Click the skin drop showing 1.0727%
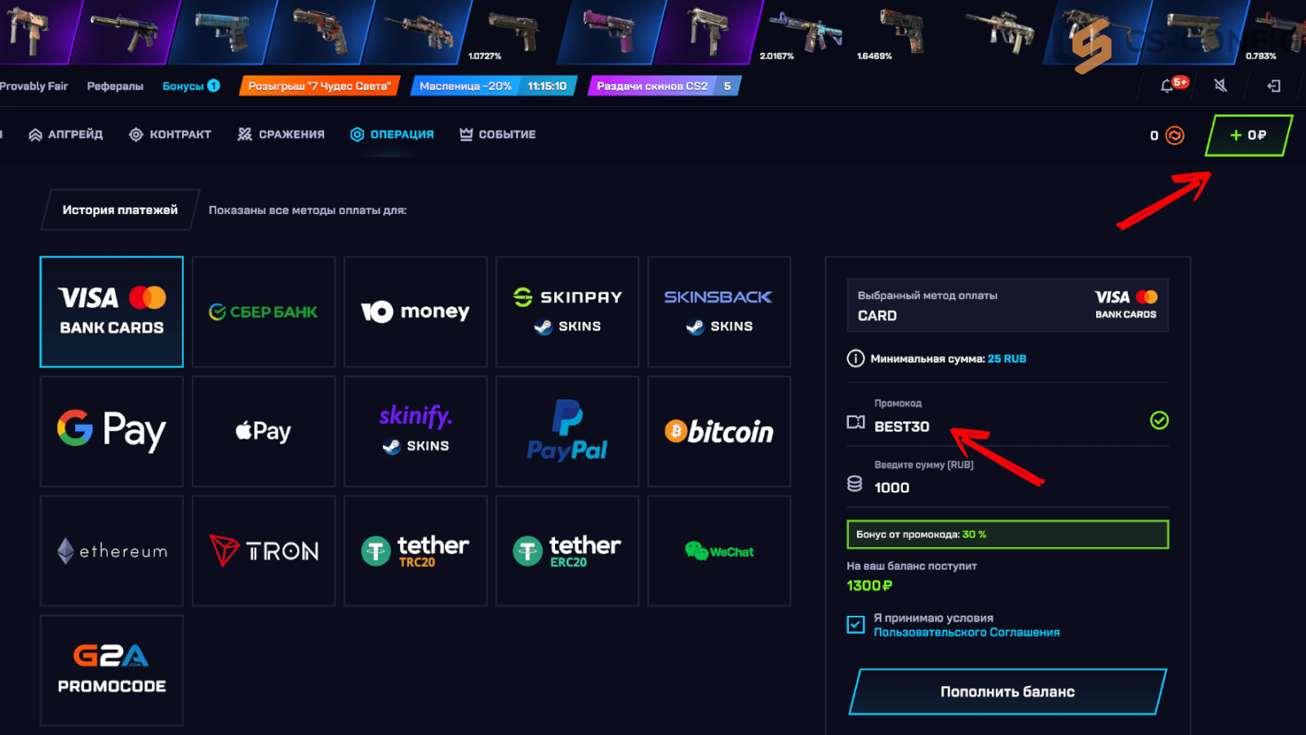Image resolution: width=1306 pixels, height=735 pixels. 510,33
